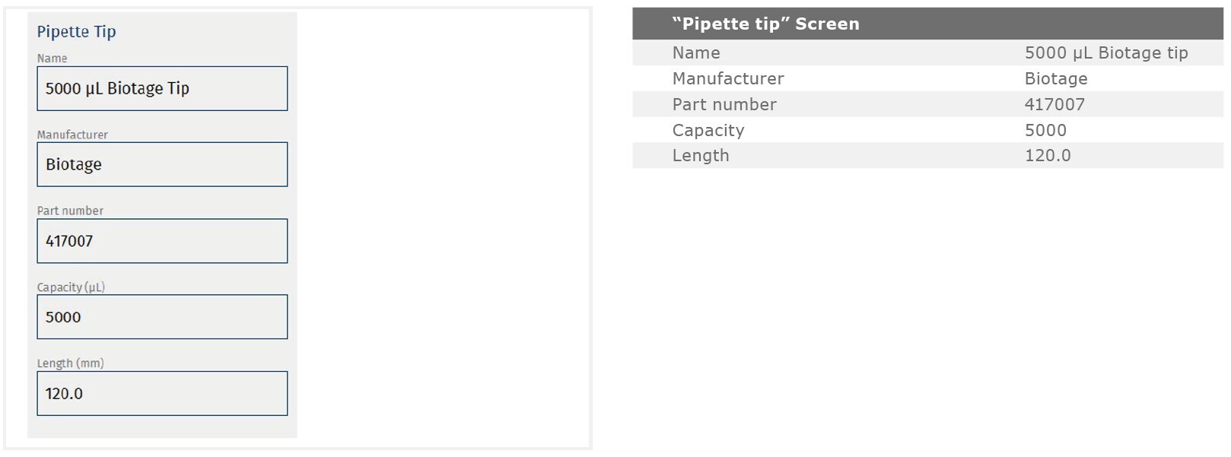Focus the Manufacturer input box in the form
1231x457 pixels.
(162, 164)
